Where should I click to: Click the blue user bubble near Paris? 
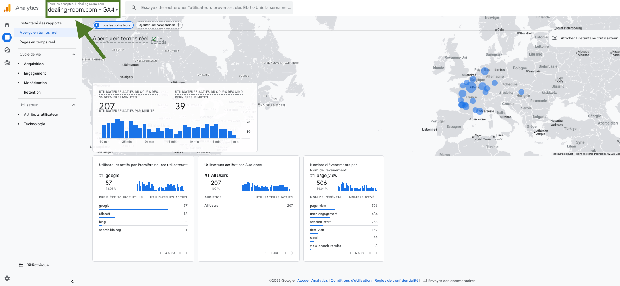pos(471,87)
